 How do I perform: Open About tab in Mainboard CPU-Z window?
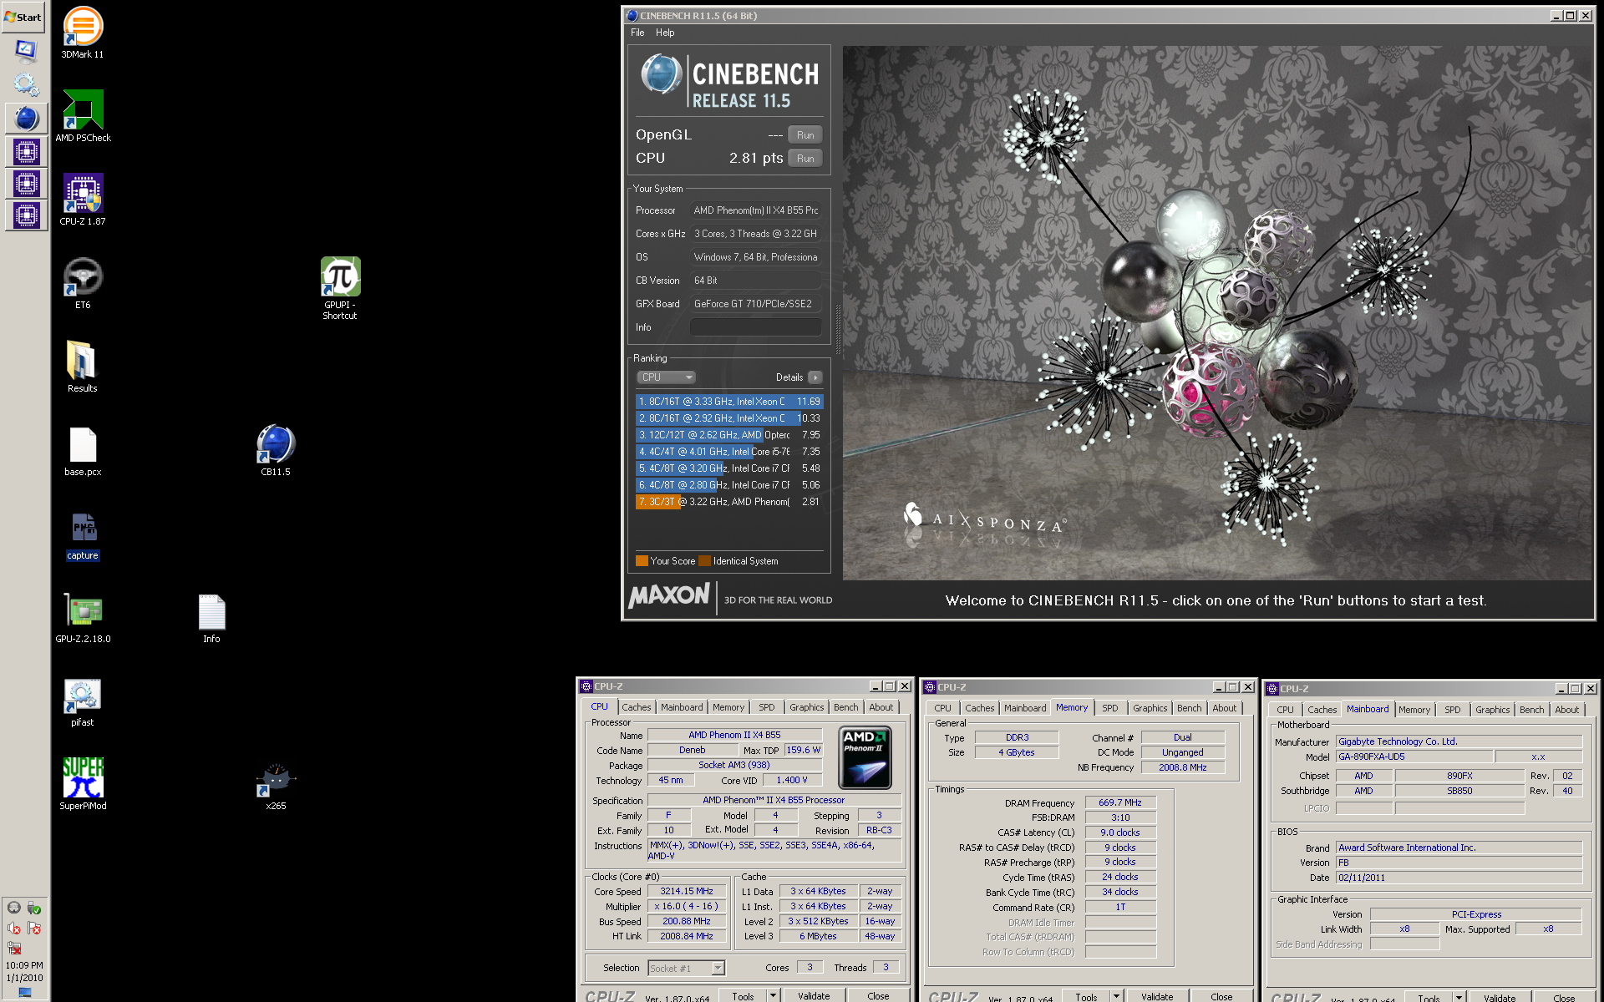[x=1566, y=710]
